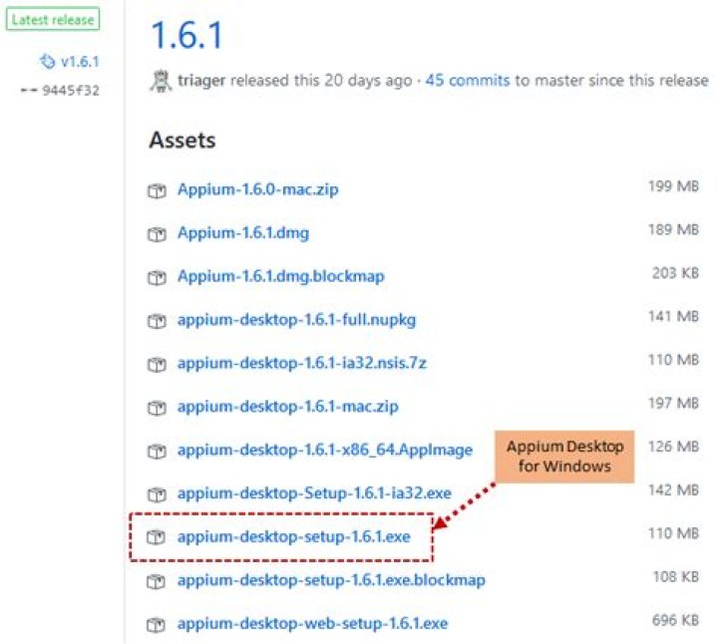Screen dimensions: 718x644
Task: Download appium-desktop-1.6.1-ia32.nsis.7z
Action: pos(302,363)
